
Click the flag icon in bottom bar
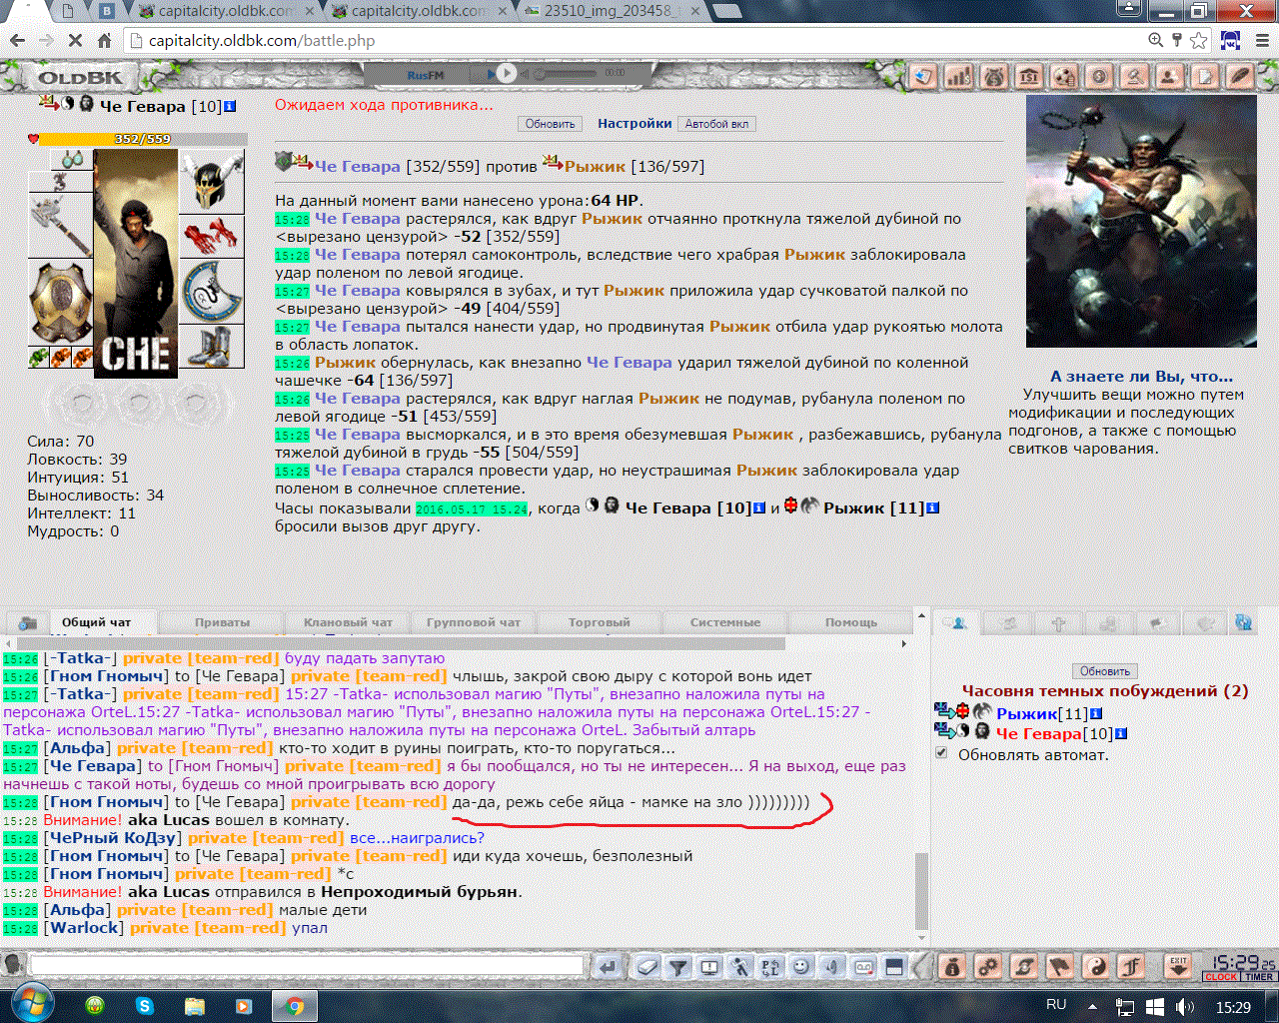point(1060,966)
